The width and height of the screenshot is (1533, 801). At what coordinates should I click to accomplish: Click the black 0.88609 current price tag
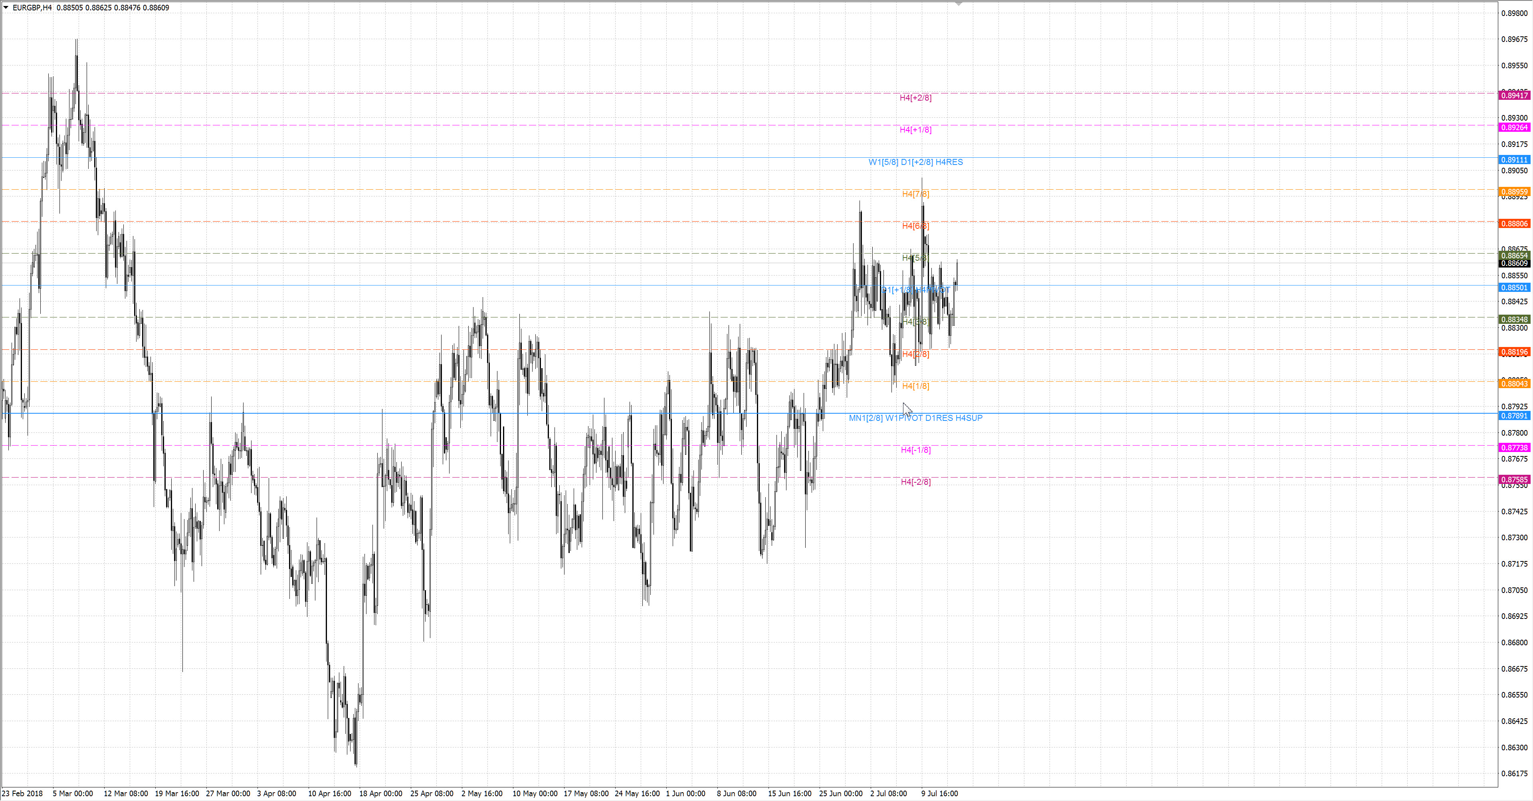[1514, 264]
